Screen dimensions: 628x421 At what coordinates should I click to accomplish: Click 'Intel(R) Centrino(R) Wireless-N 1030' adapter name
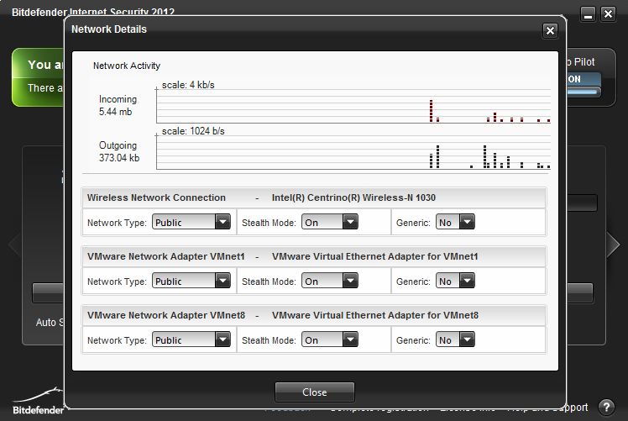[353, 197]
